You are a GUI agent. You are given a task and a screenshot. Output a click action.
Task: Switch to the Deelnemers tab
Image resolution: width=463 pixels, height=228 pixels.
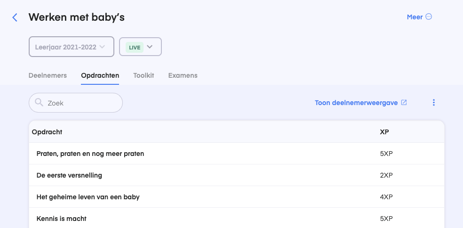pyautogui.click(x=48, y=75)
